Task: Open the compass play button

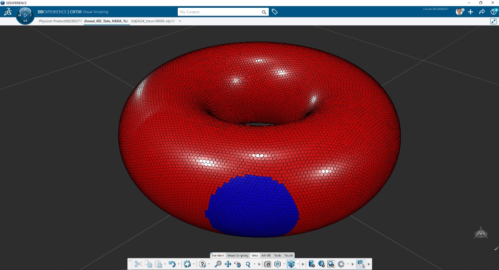Action: click(x=25, y=15)
